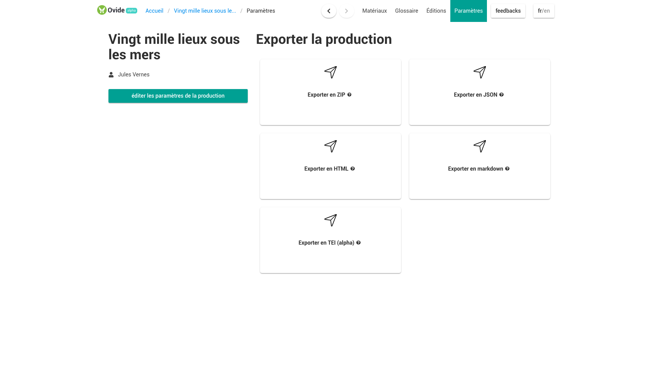The image size is (657, 370).
Task: Click the paper plane icon for ZIP export
Action: [331, 72]
